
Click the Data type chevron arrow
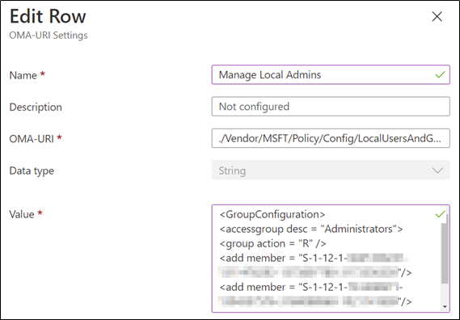click(437, 171)
